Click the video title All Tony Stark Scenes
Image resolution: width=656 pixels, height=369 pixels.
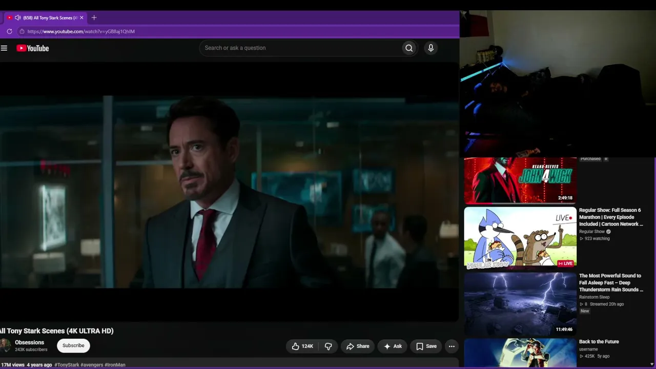[x=57, y=331]
